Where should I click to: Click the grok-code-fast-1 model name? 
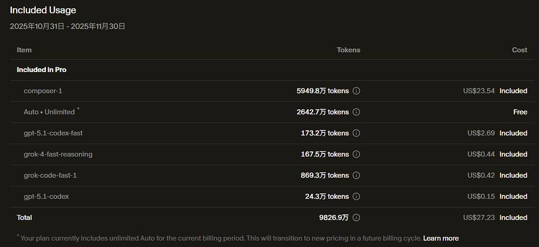coord(50,176)
